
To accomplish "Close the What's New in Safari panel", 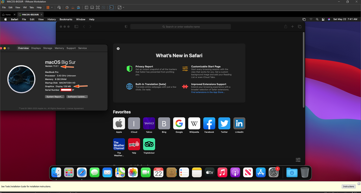I will [x=118, y=48].
